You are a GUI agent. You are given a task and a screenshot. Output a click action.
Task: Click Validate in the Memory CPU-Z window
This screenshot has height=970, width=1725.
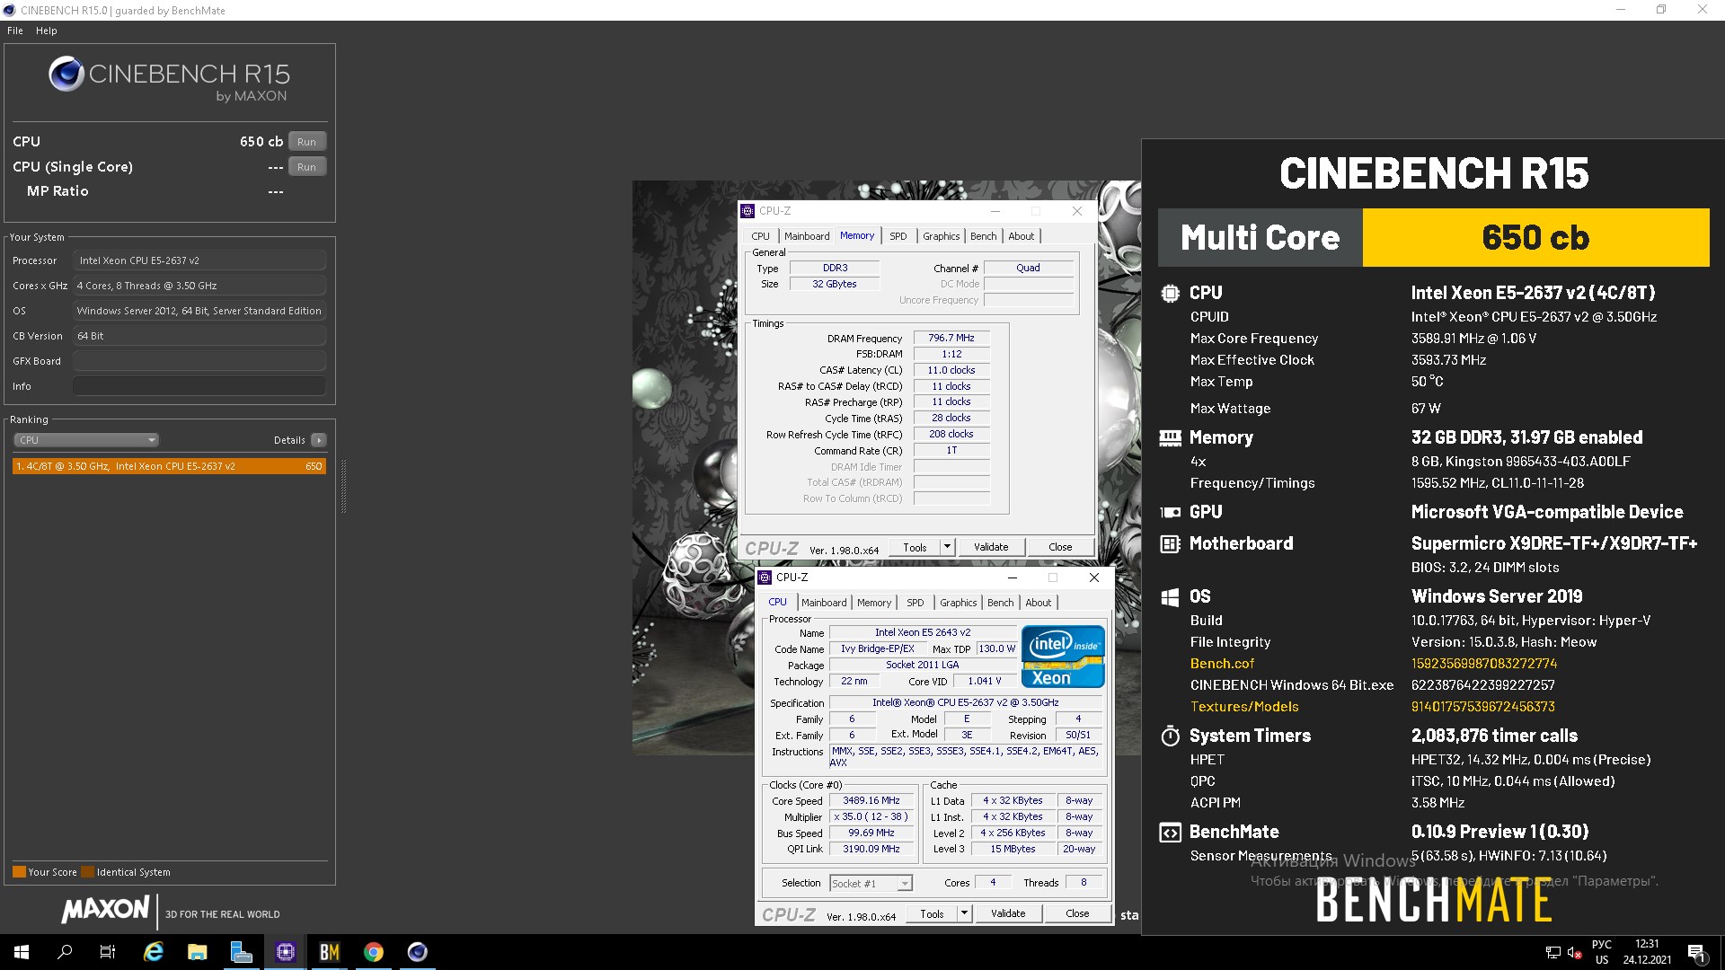pyautogui.click(x=991, y=547)
